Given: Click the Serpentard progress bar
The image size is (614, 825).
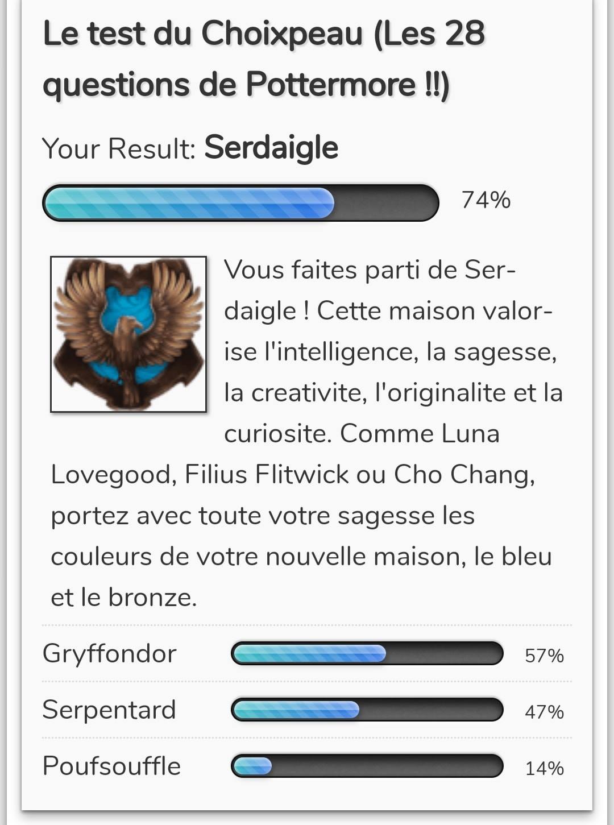Looking at the screenshot, I should [x=367, y=710].
